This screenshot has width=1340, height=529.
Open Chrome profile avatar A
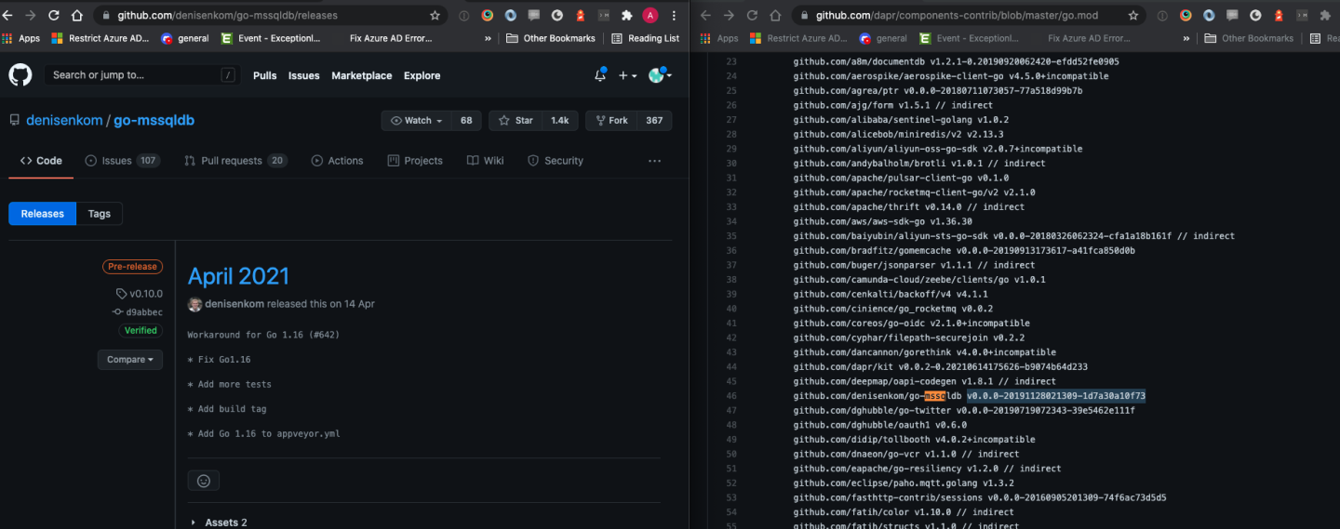pyautogui.click(x=650, y=16)
